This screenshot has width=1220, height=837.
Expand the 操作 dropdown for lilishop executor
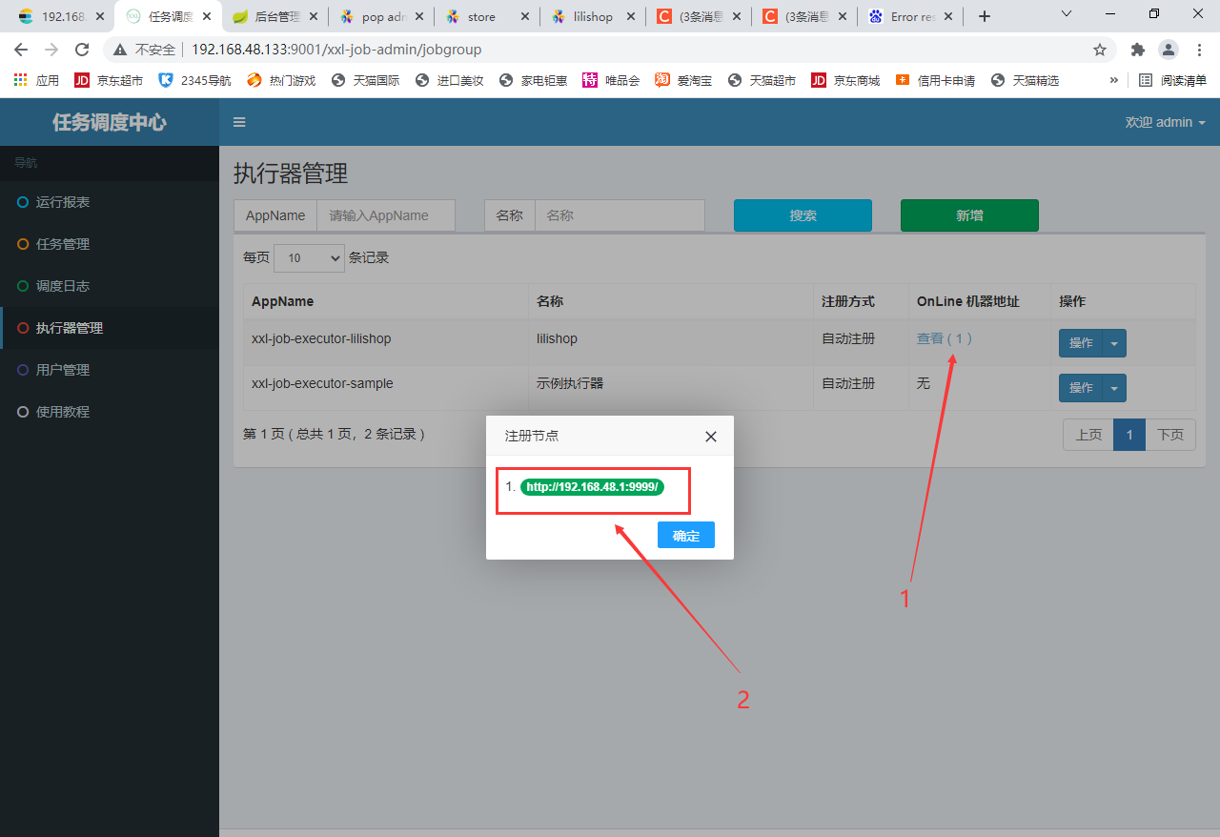[x=1113, y=342]
